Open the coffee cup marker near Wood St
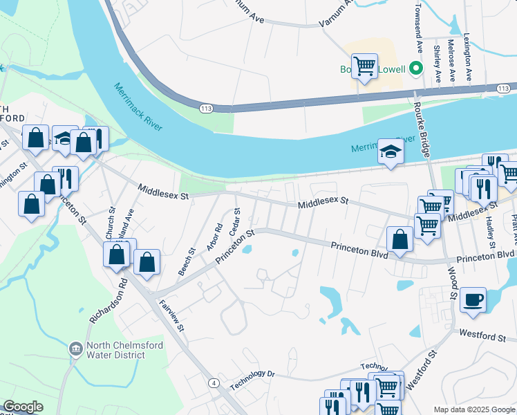 point(473,303)
